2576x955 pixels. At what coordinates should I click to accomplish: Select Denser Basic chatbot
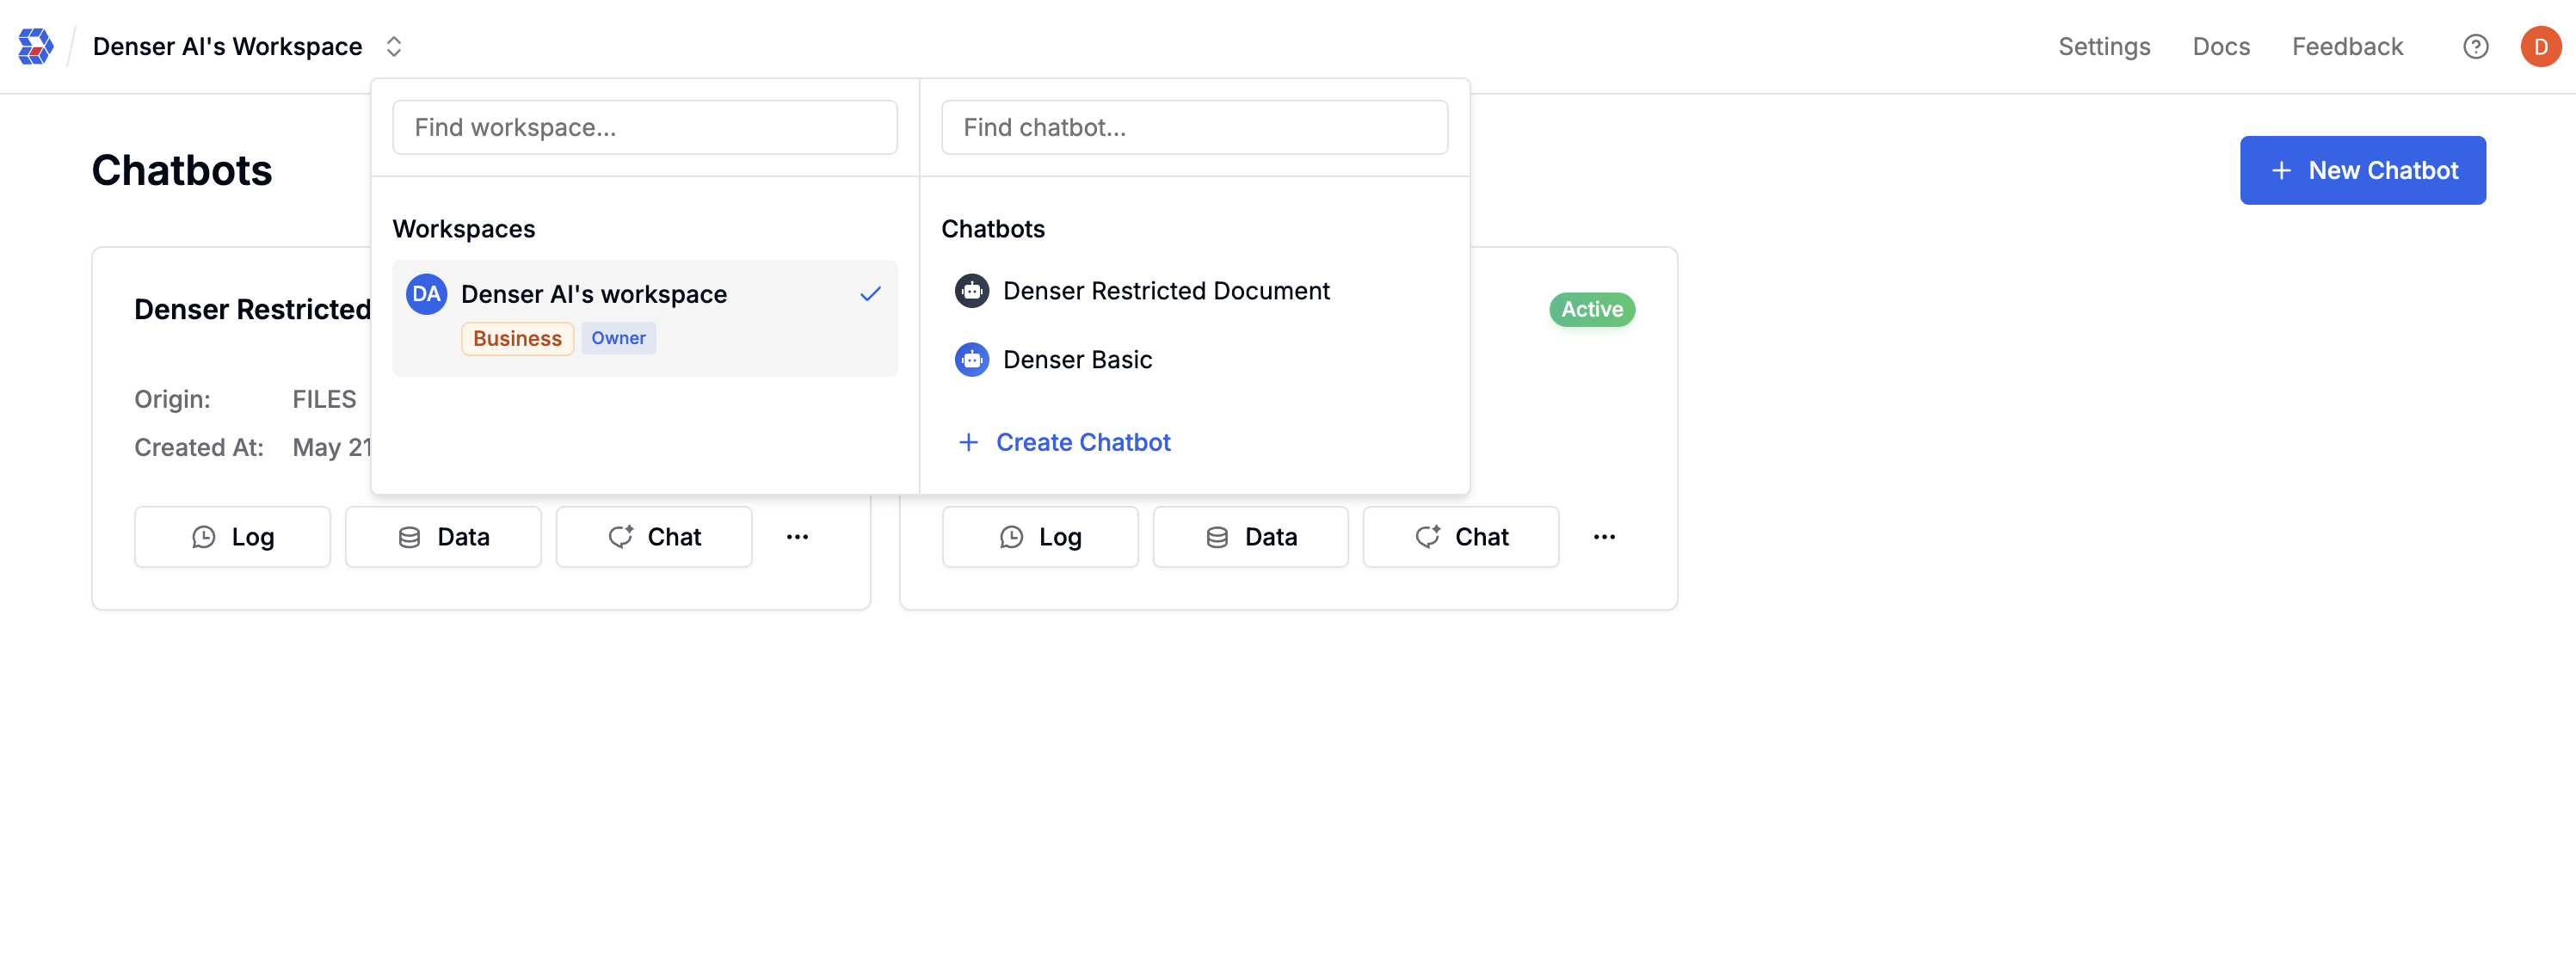(x=1194, y=360)
